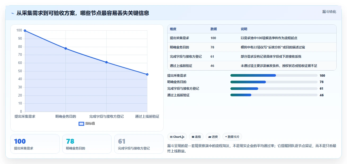Viewport: 347px width, 164px height.
Task: Click the y-axis tick label 20
Action: click(x=20, y=95)
